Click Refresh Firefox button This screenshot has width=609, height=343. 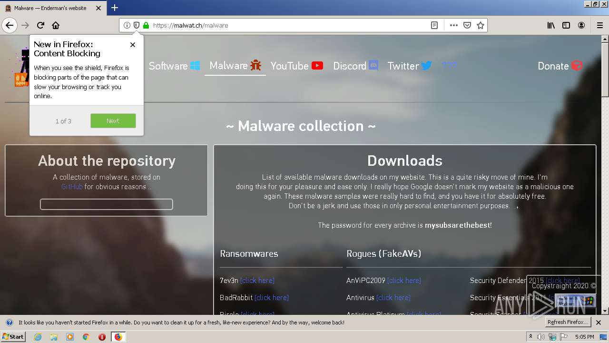click(x=568, y=323)
